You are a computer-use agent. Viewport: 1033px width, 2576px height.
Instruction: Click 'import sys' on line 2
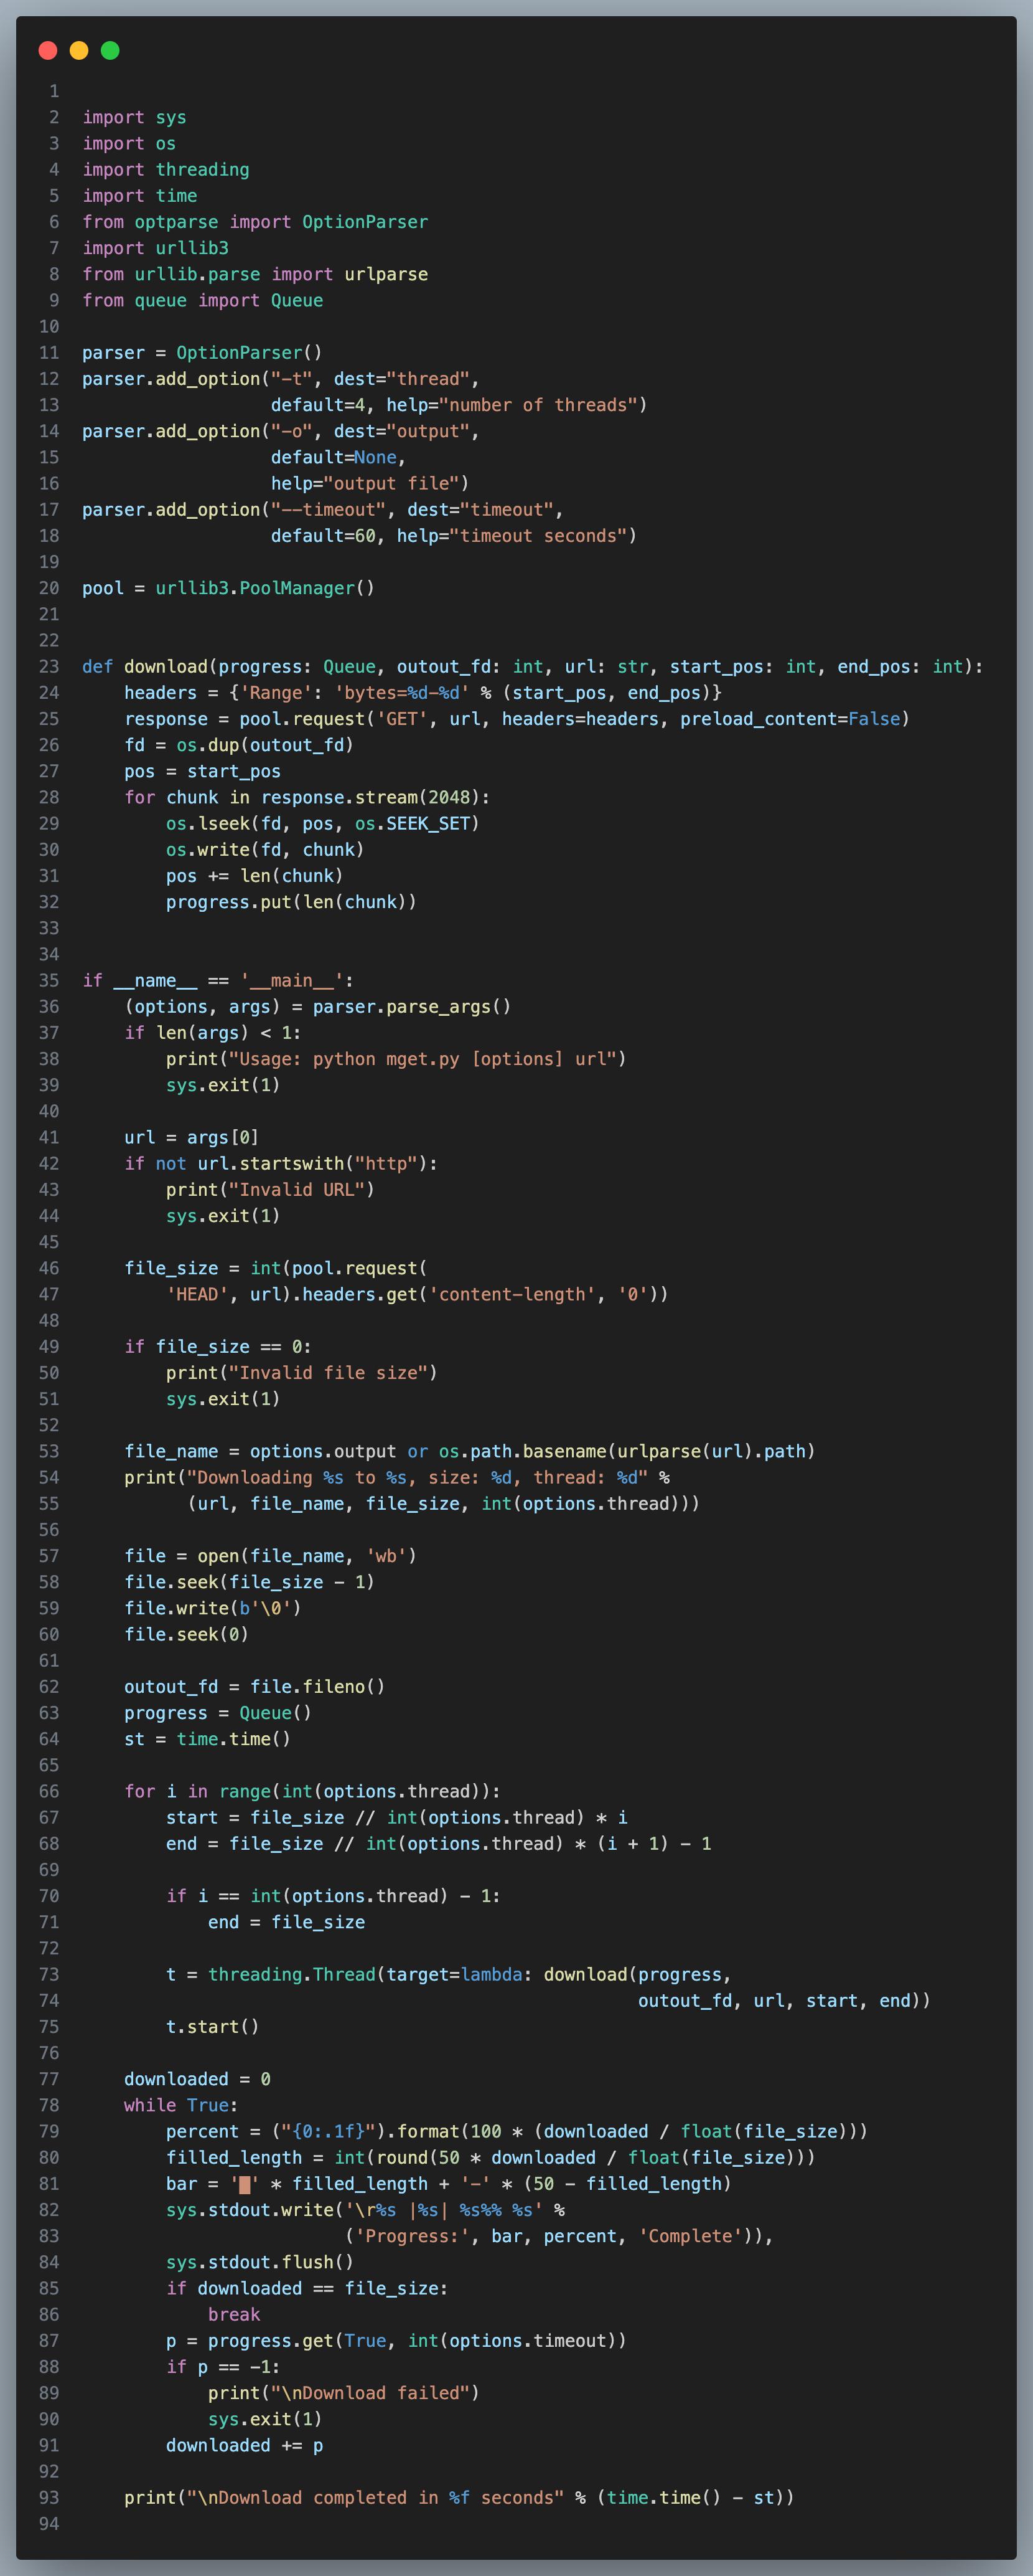[134, 117]
